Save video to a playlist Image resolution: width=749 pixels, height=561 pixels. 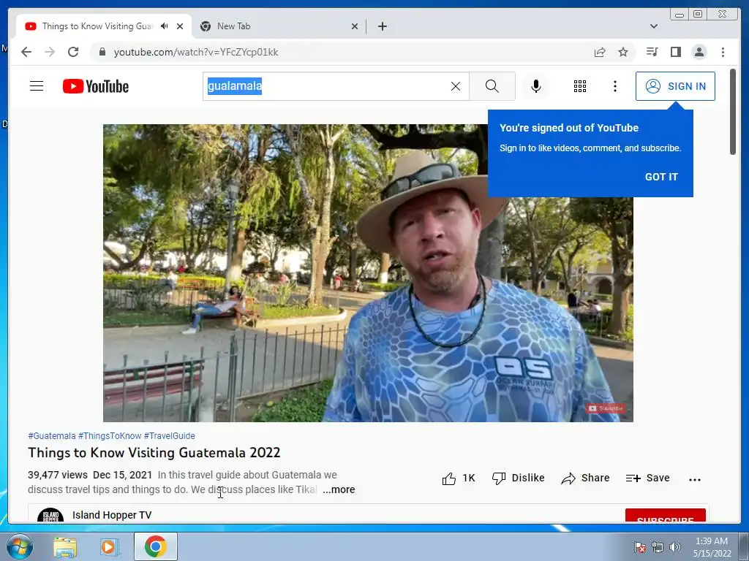pos(648,478)
